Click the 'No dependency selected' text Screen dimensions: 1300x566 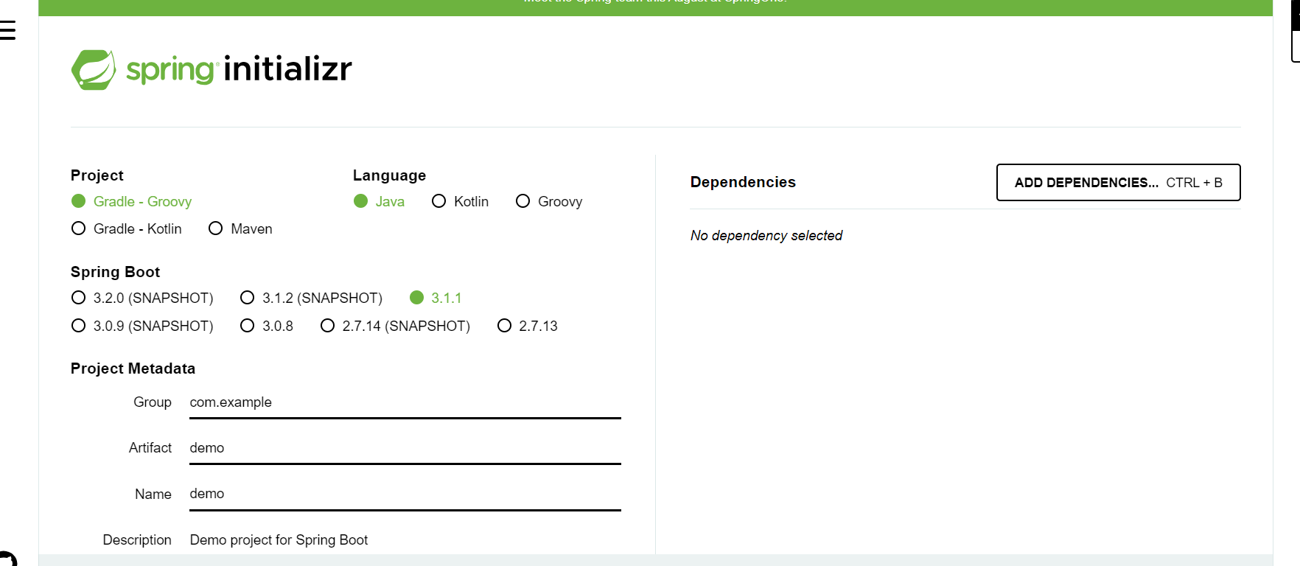click(x=766, y=236)
